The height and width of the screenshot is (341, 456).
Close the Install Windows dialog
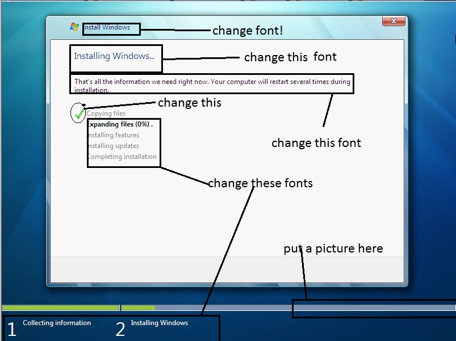[x=394, y=21]
